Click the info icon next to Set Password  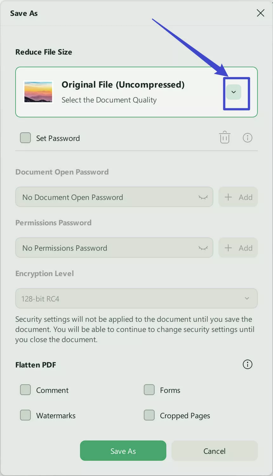(x=247, y=138)
